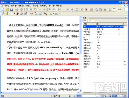Toggle the 显示注释 checkbox
This screenshot has width=129, height=98.
[52, 96]
